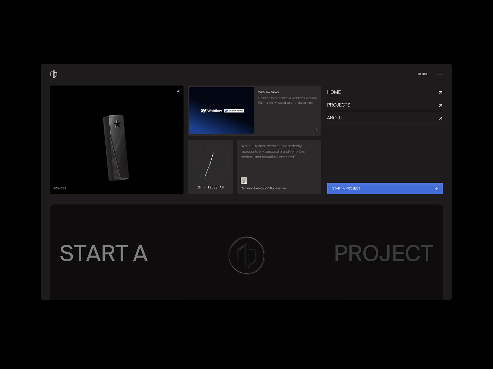This screenshot has height=369, width=493.
Task: Open the HOME menu item
Action: 334,92
